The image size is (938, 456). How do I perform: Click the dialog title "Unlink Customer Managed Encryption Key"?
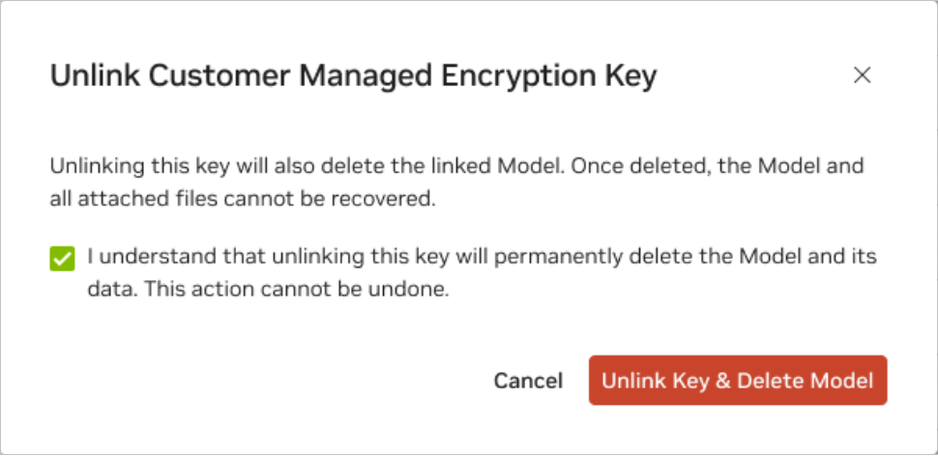point(353,76)
